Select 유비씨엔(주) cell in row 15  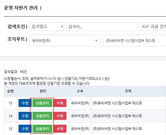click(80, 103)
